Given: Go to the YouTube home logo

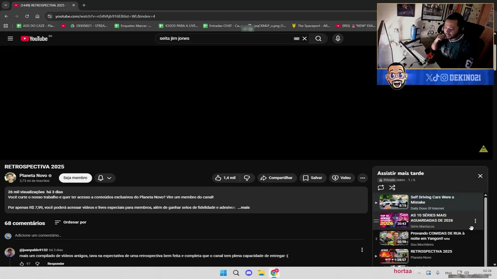Looking at the screenshot, I should [x=34, y=38].
